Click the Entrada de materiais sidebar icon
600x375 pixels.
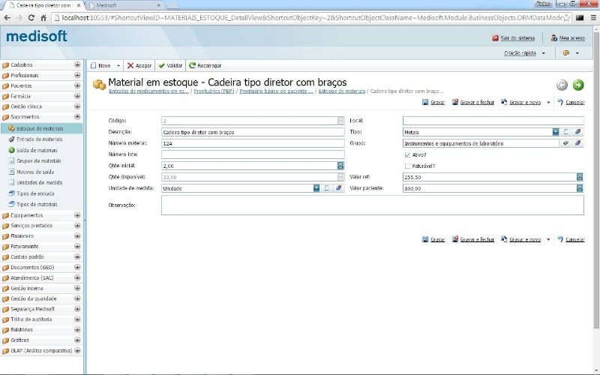pyautogui.click(x=11, y=139)
